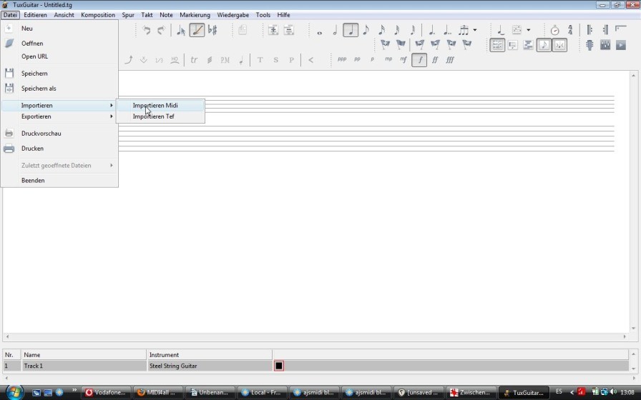Click the remove track icon
This screenshot has width=641, height=400.
pos(288,30)
